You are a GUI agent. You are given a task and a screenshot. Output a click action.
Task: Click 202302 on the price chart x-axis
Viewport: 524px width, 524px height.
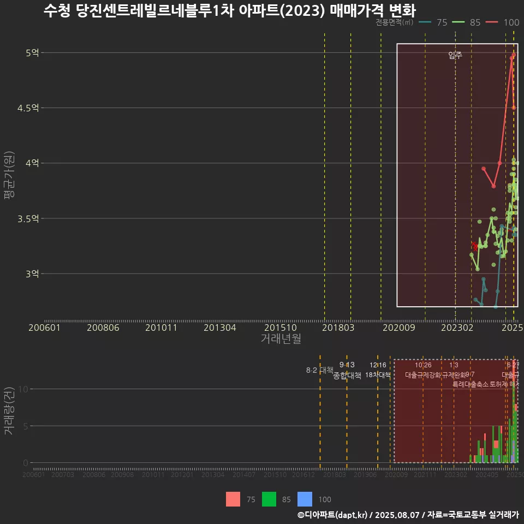(x=457, y=327)
